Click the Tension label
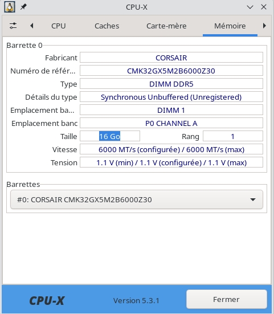 pos(64,162)
